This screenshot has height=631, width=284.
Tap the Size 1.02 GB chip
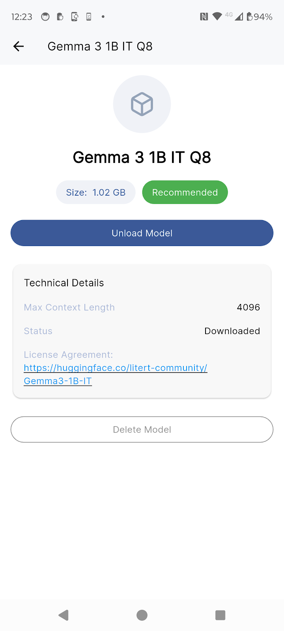click(x=96, y=192)
